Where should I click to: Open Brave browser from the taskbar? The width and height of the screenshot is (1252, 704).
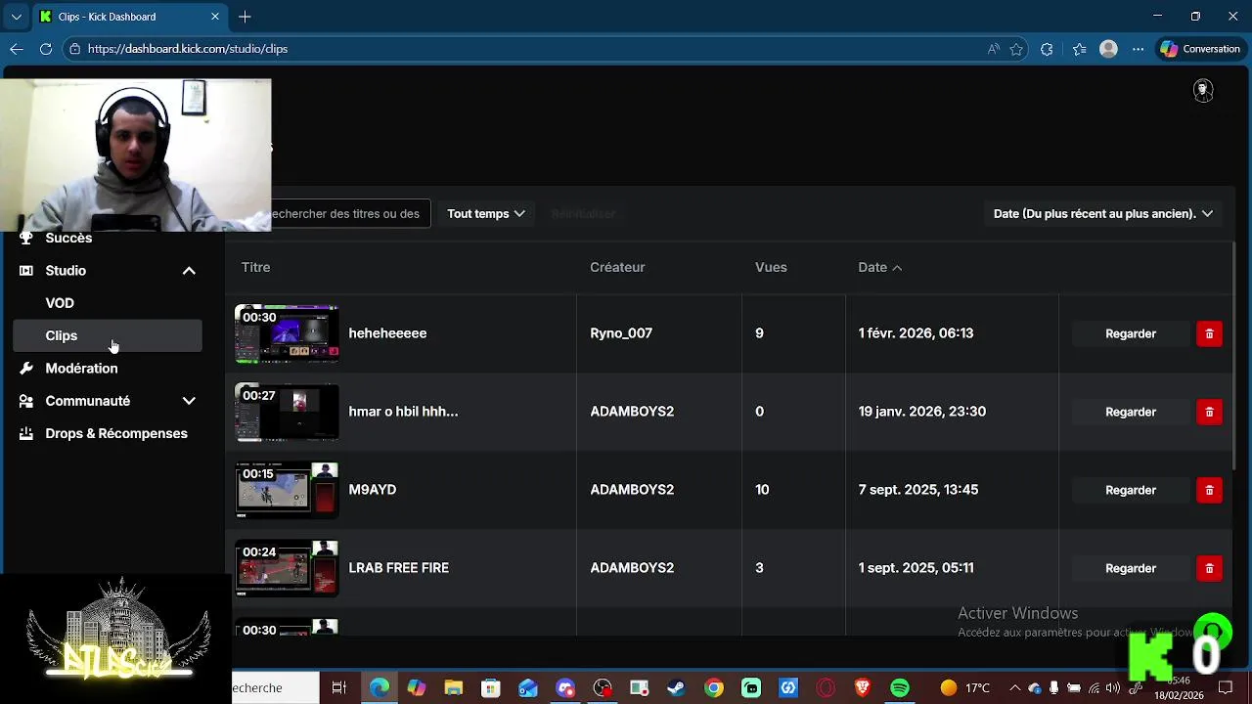click(x=862, y=688)
